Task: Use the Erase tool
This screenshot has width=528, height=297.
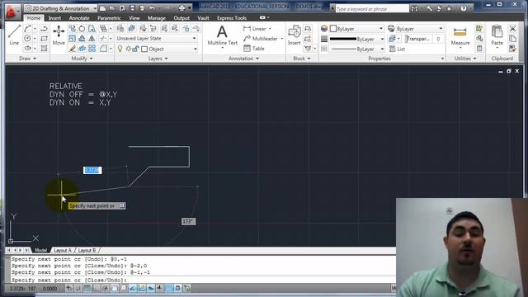Action: click(x=72, y=49)
